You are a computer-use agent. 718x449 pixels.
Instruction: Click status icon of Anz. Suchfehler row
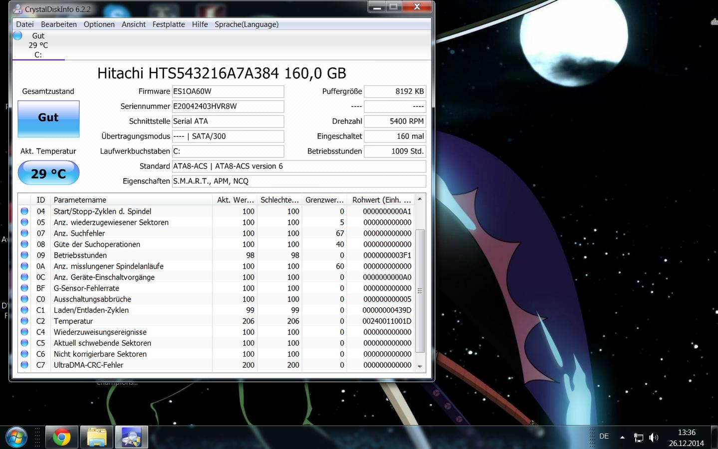click(x=24, y=233)
